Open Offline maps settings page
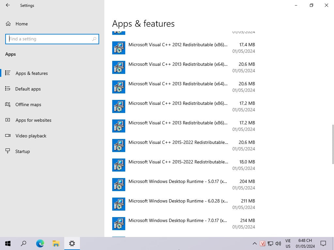The height and width of the screenshot is (250, 334). coord(28,104)
